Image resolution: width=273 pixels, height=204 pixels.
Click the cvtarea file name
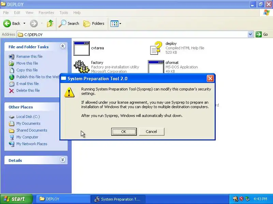(98, 48)
